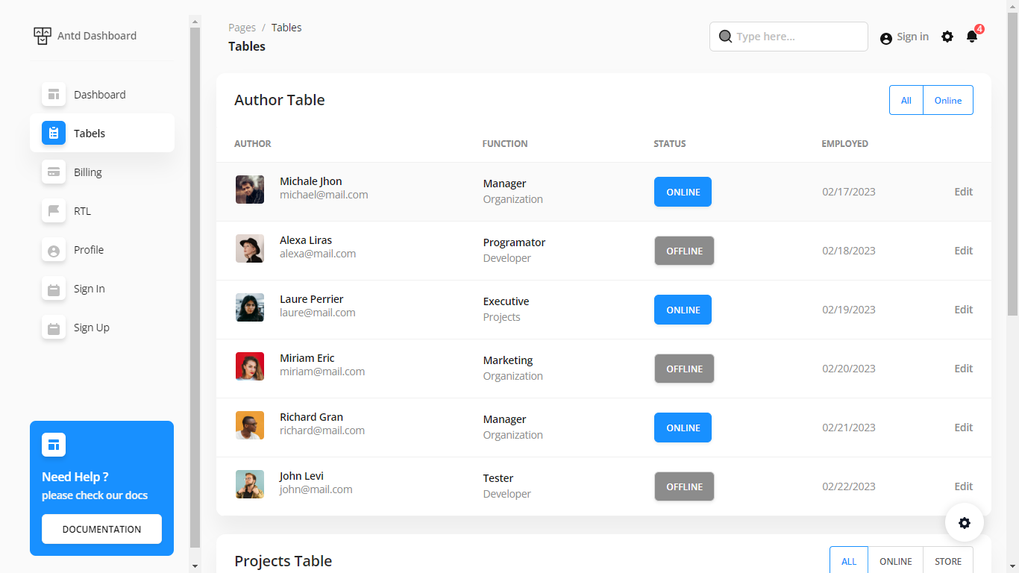Viewport: 1019px width, 573px height.
Task: Click Laure Perrier's avatar
Action: pos(250,307)
